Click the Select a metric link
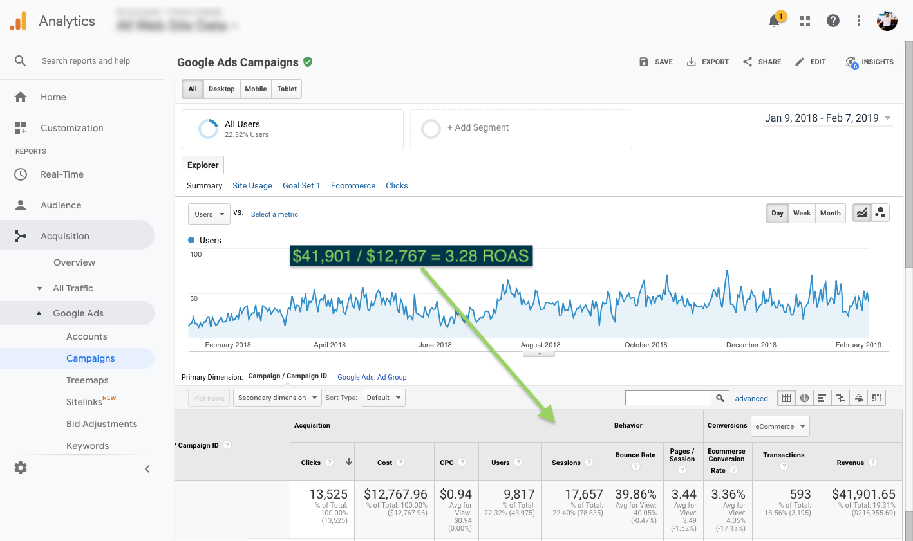The width and height of the screenshot is (913, 541). 274,214
